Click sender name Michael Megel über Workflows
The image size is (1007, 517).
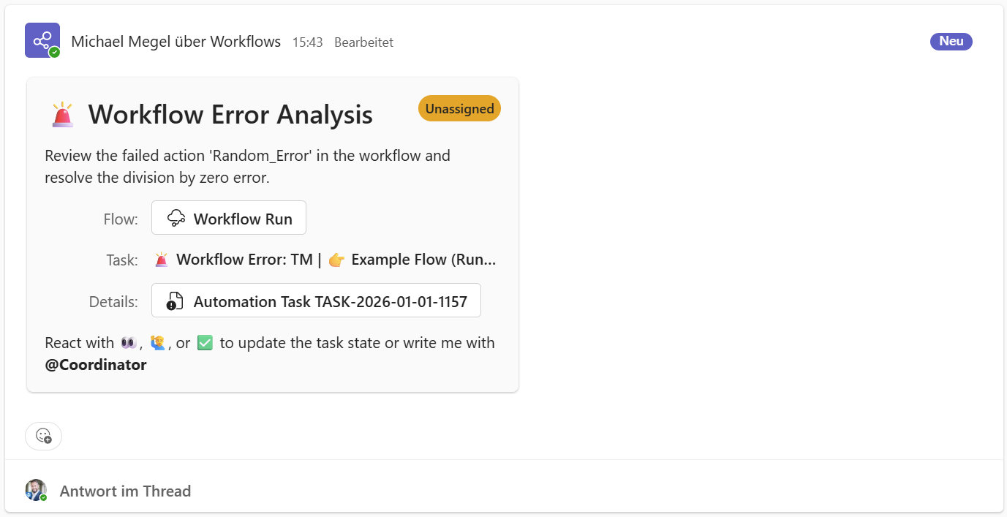tap(176, 42)
